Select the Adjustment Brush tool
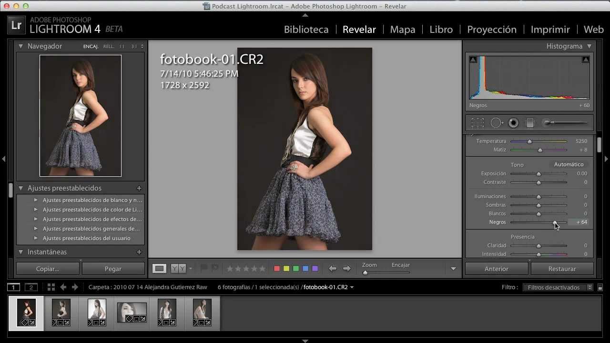Image resolution: width=610 pixels, height=343 pixels. pos(567,123)
